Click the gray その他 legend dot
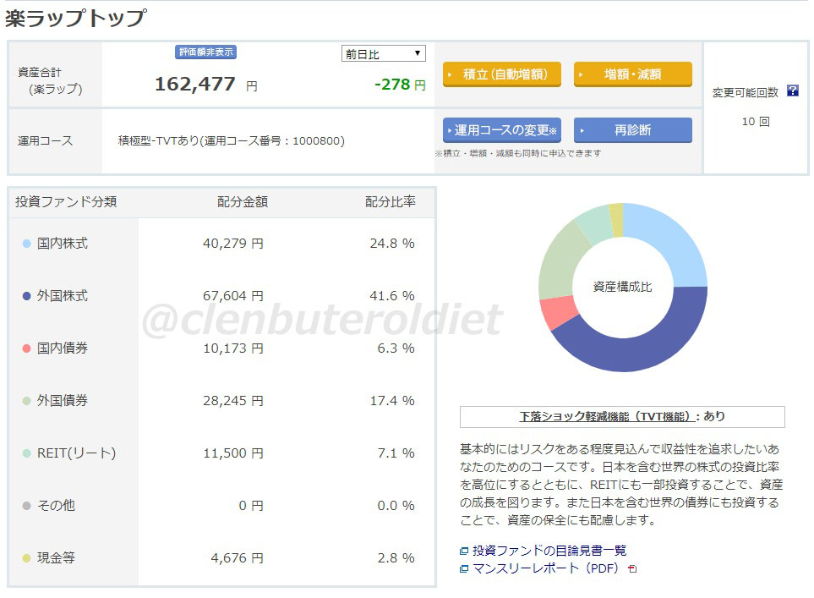 click(26, 506)
